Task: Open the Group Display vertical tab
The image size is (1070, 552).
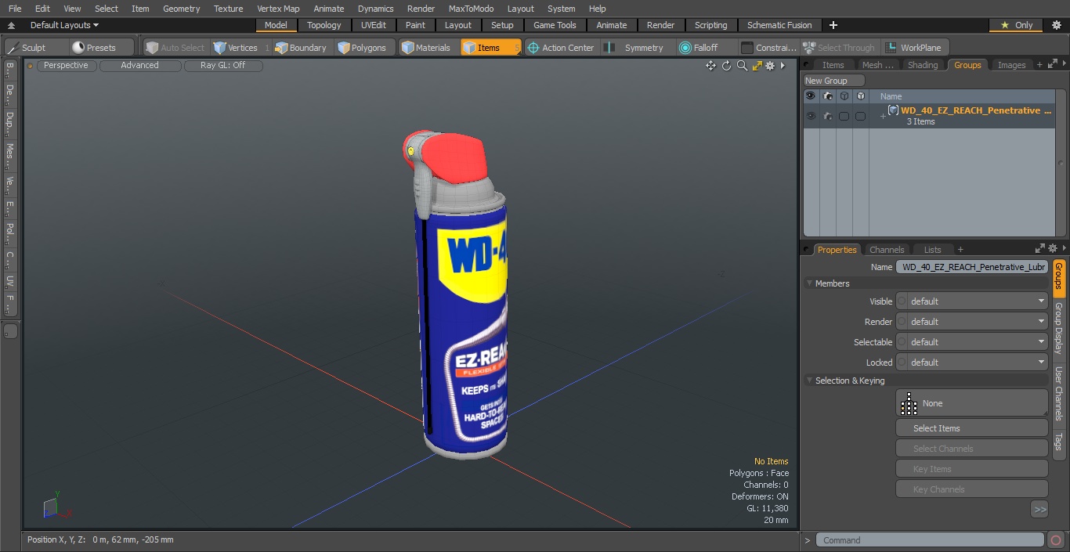Action: pos(1059,328)
